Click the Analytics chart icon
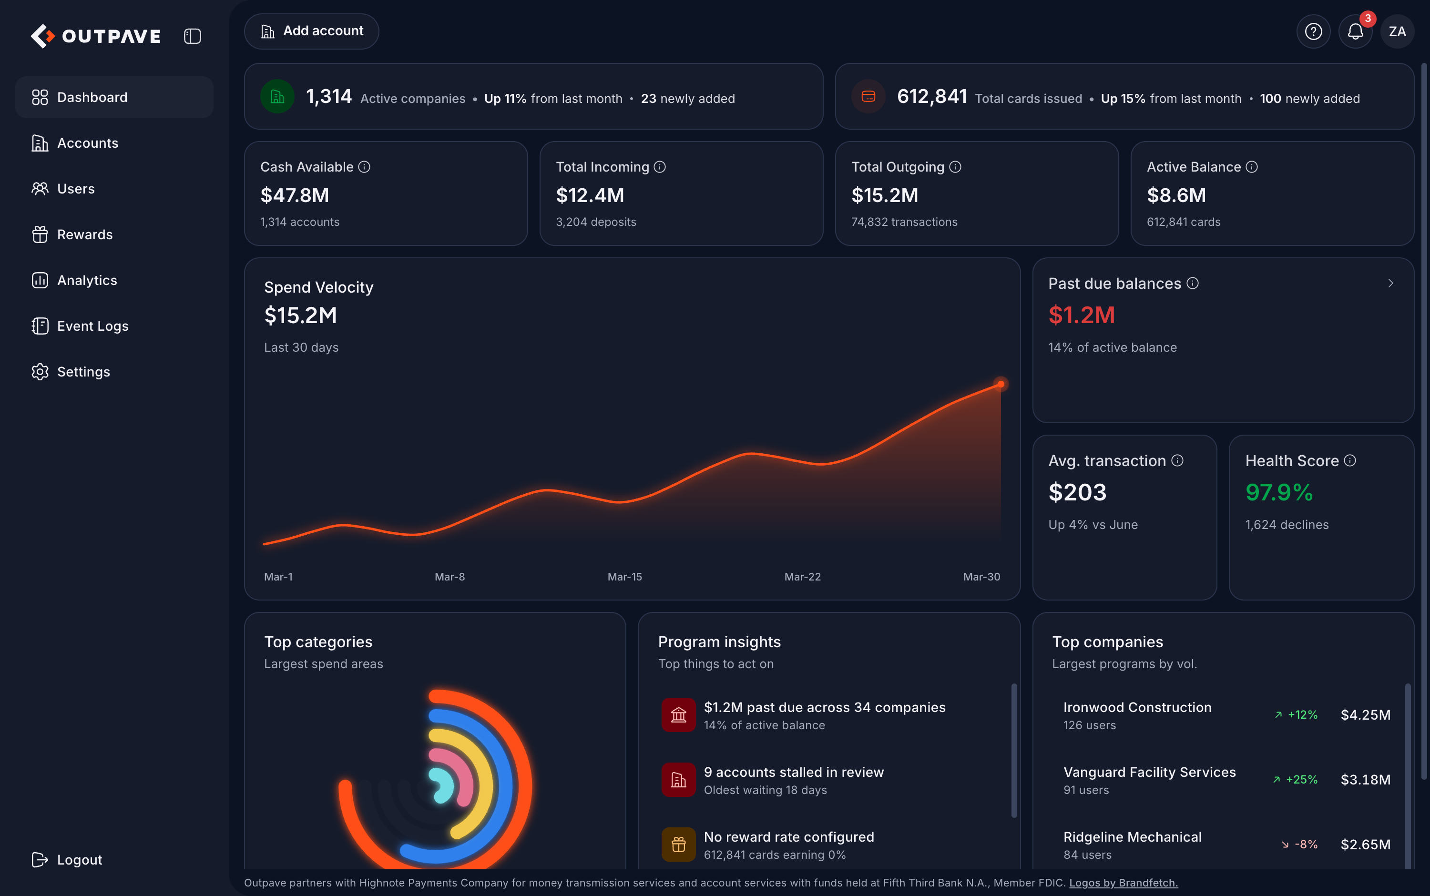Screen dimensions: 1430x896 coord(40,280)
